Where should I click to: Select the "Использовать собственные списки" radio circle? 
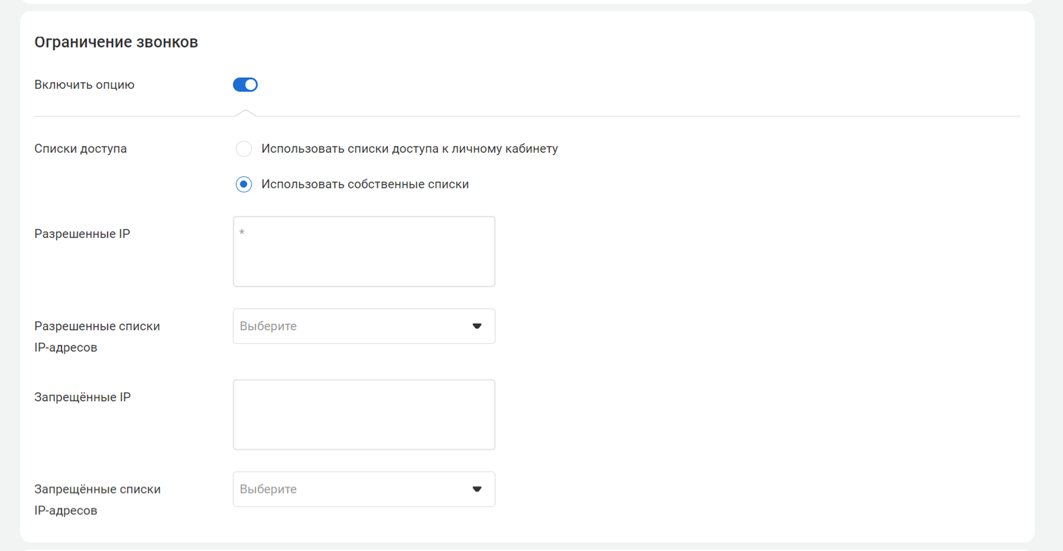click(x=244, y=185)
